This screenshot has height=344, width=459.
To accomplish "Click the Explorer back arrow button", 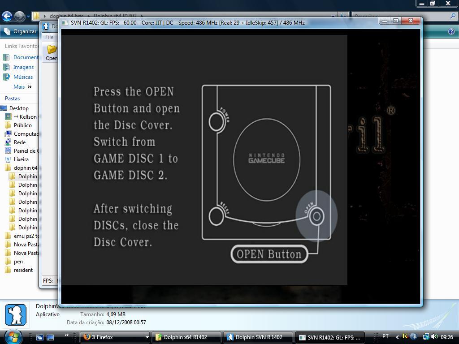I will (7, 17).
